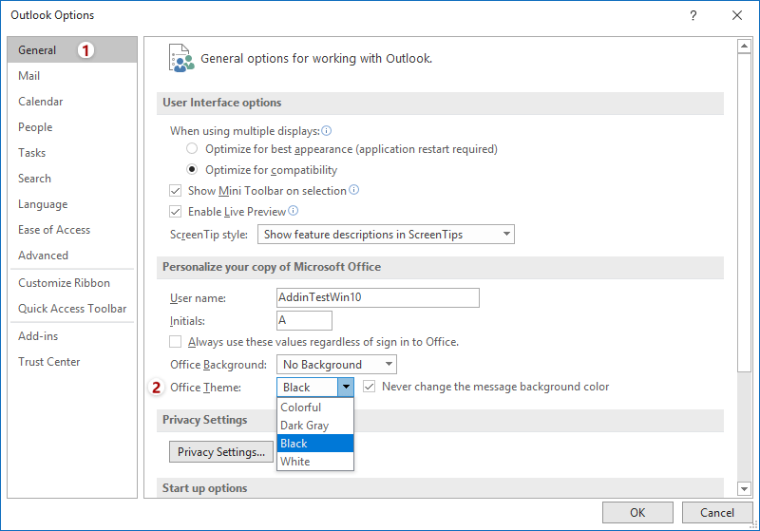Uncheck Never change the message background color
This screenshot has height=531, width=760.
[x=370, y=387]
